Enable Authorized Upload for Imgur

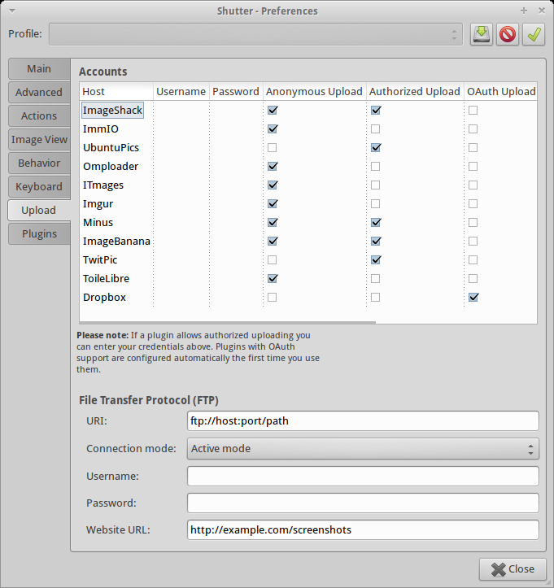pyautogui.click(x=375, y=203)
